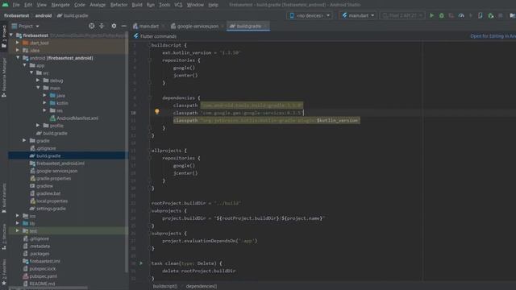Collapse all with the Project panel collapse icon
The width and height of the screenshot is (516, 290).
pyautogui.click(x=102, y=26)
